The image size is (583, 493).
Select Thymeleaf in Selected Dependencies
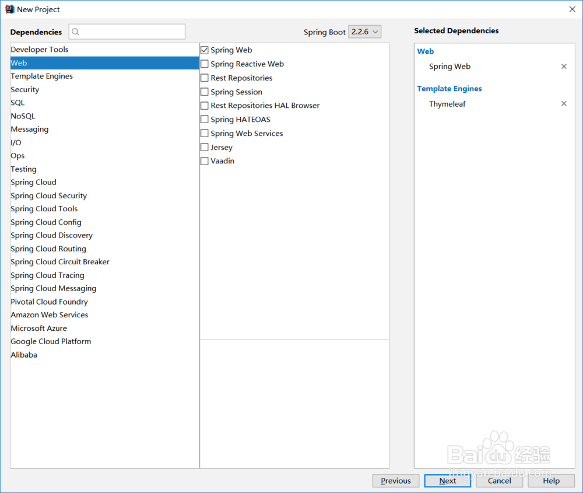pyautogui.click(x=447, y=104)
